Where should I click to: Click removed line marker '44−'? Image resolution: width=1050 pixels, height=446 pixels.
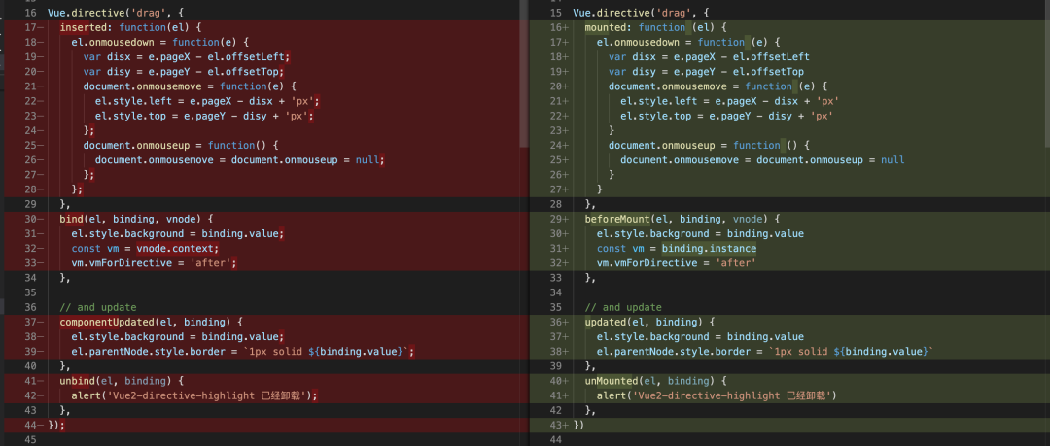(x=33, y=426)
